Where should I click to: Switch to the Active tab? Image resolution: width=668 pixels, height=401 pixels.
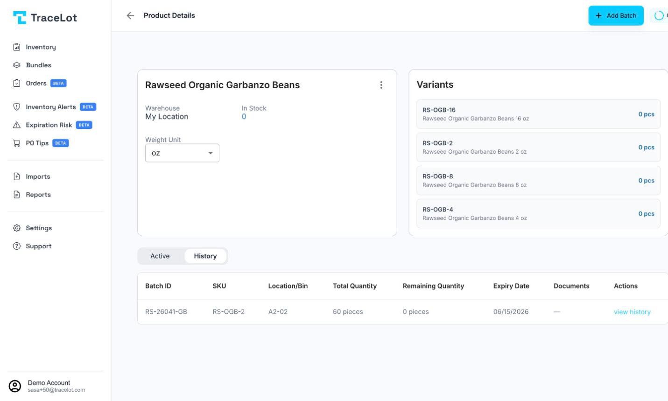[x=160, y=256]
